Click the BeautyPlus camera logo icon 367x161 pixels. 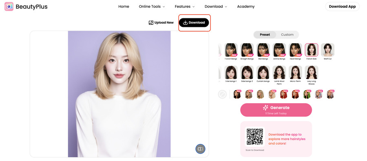9,7
